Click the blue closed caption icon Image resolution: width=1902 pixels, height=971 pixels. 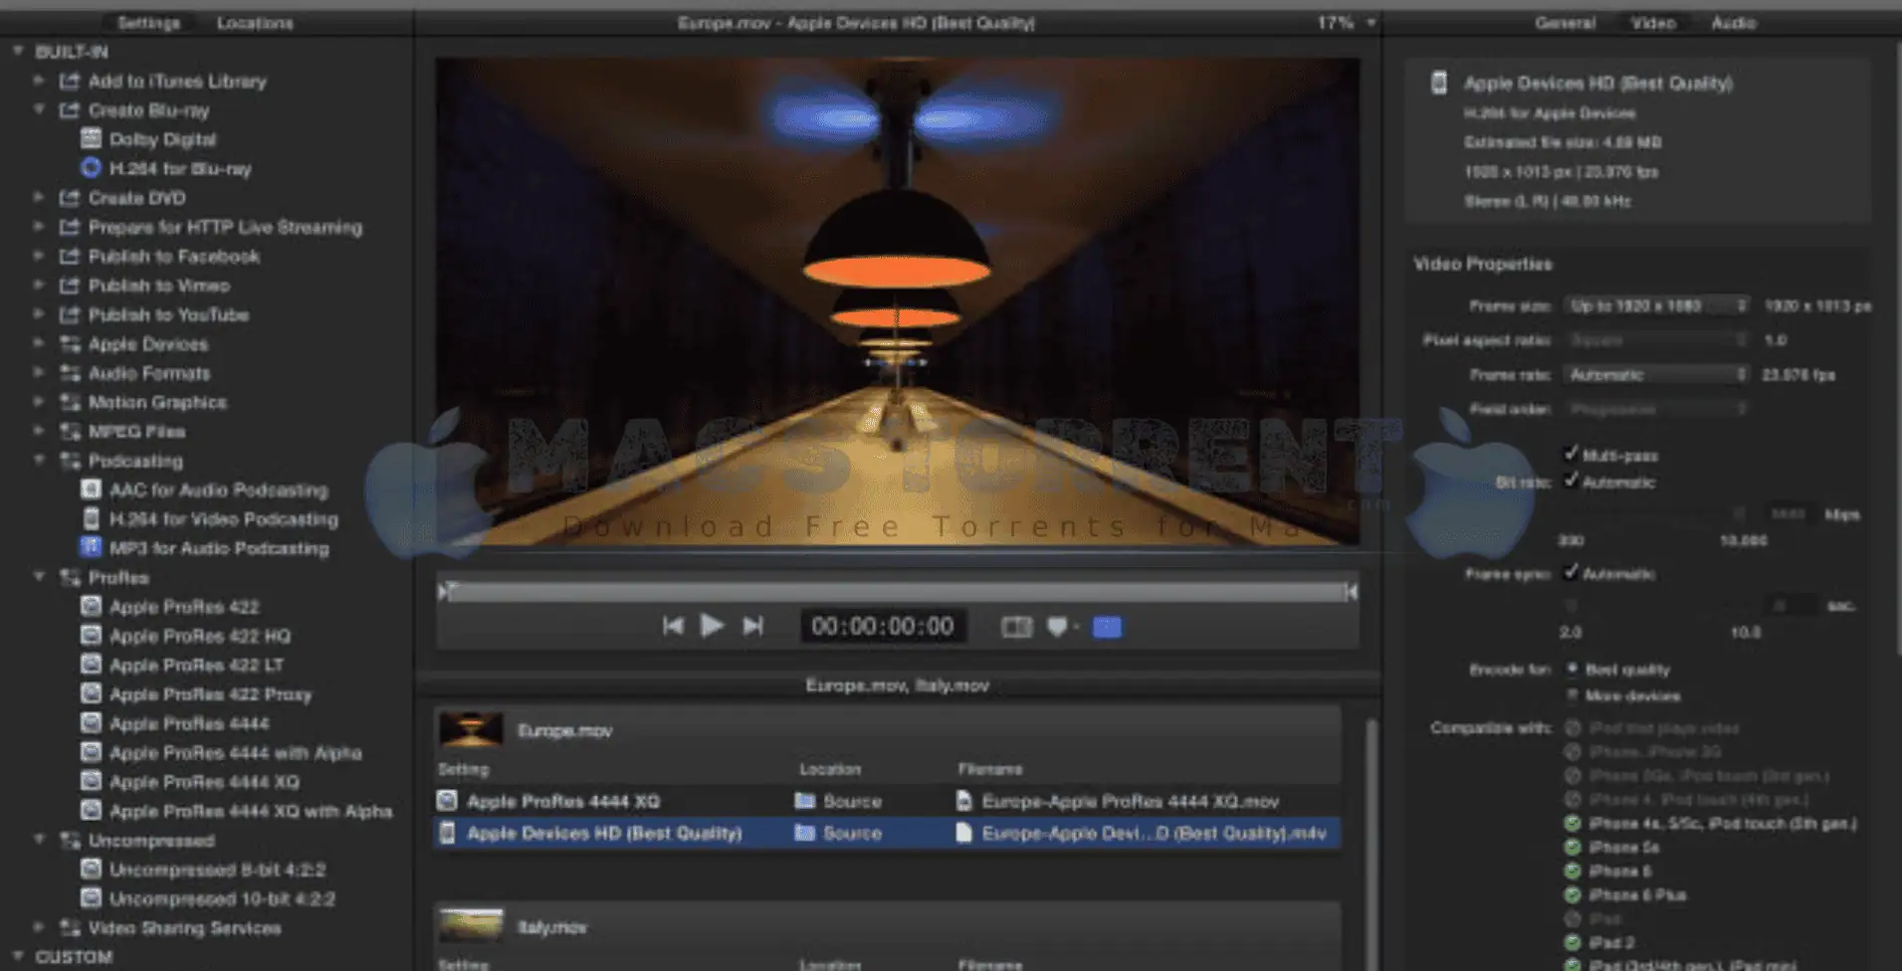pyautogui.click(x=1107, y=627)
